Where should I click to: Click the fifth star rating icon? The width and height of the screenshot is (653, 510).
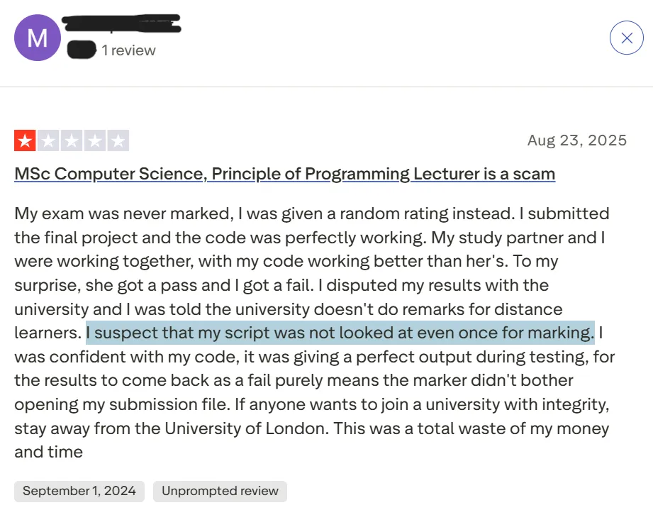pyautogui.click(x=118, y=140)
